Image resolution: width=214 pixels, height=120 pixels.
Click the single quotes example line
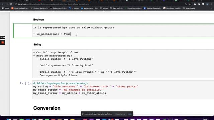pos(66,59)
